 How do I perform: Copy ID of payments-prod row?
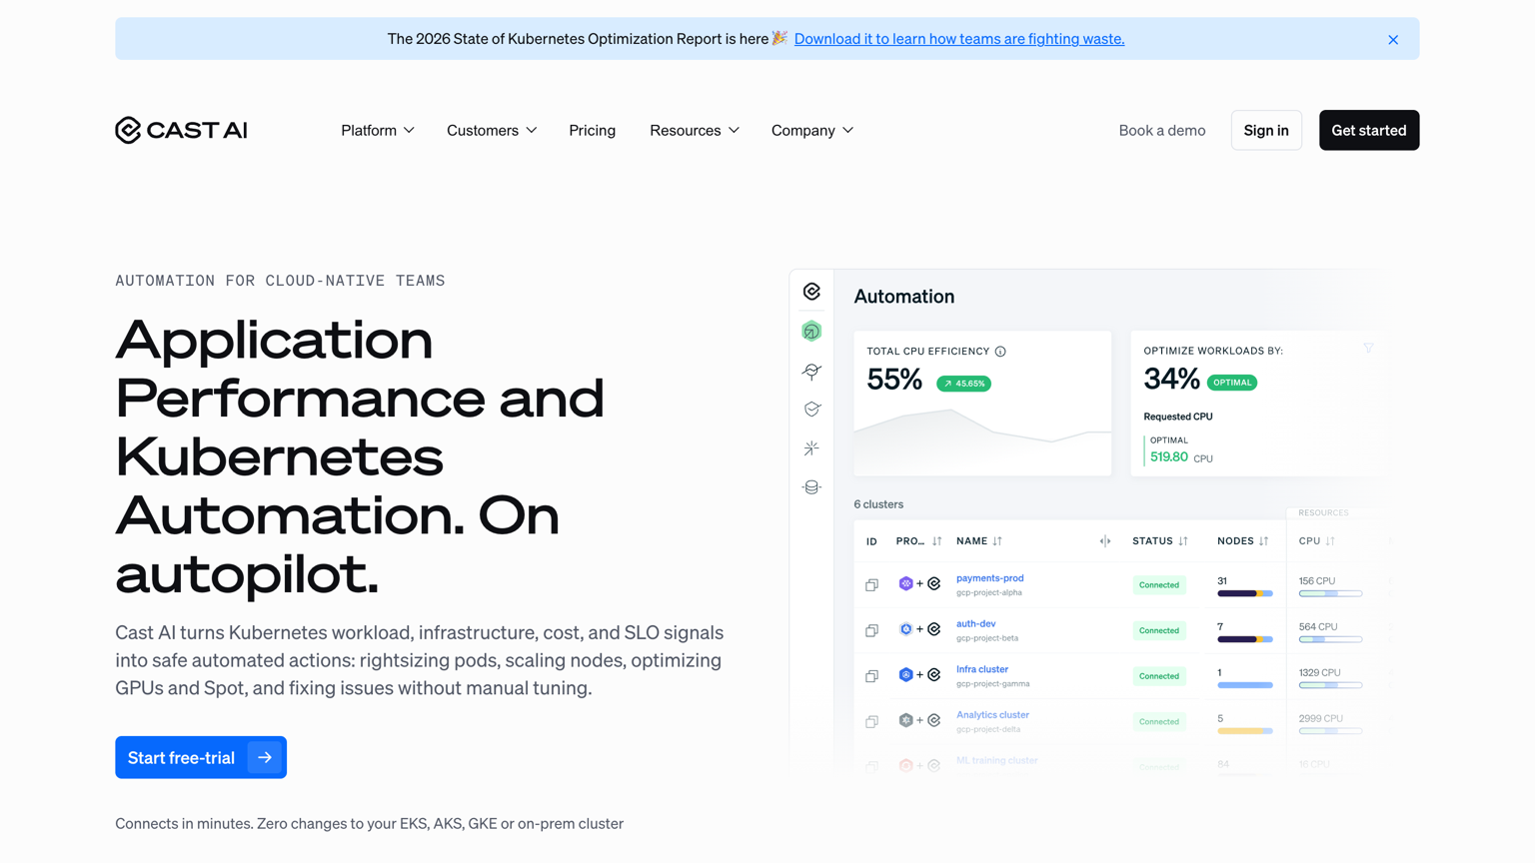tap(871, 585)
